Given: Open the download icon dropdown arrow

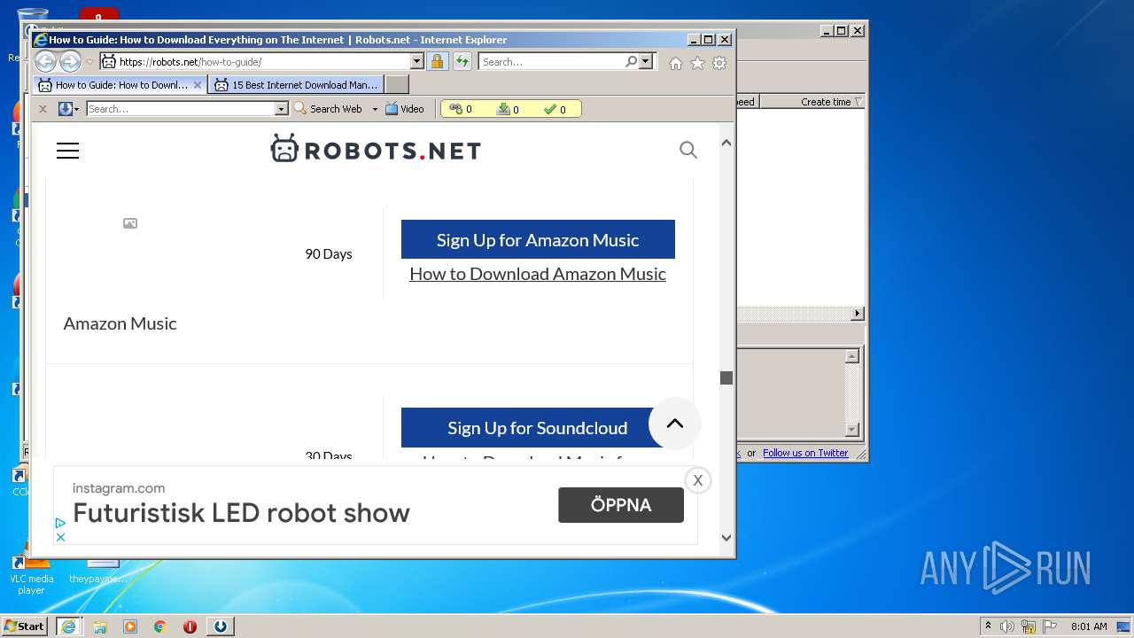Looking at the screenshot, I should coord(77,109).
